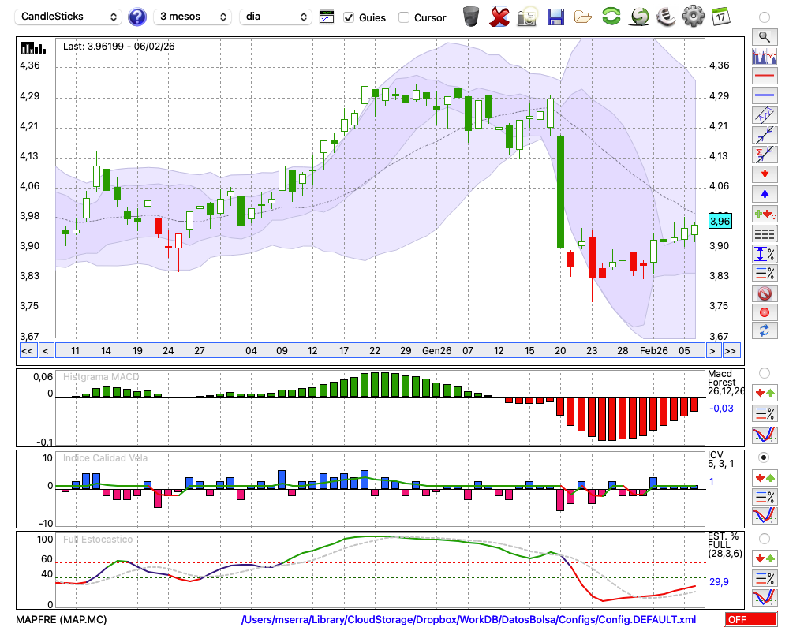The width and height of the screenshot is (789, 631).
Task: Click the magnifying glass zoom tool
Action: (x=765, y=37)
